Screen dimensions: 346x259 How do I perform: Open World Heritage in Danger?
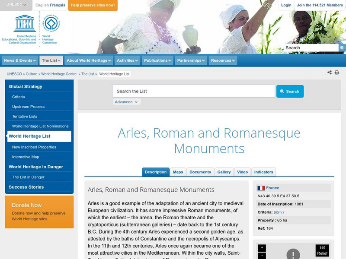pos(36,167)
